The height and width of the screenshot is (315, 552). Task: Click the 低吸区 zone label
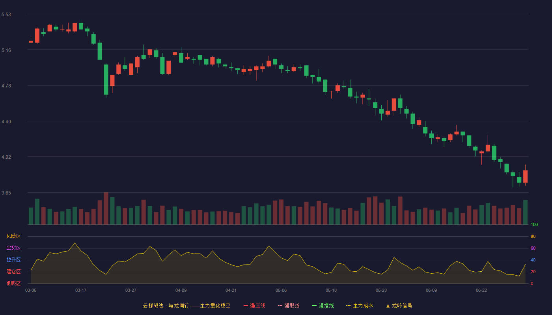click(13, 283)
